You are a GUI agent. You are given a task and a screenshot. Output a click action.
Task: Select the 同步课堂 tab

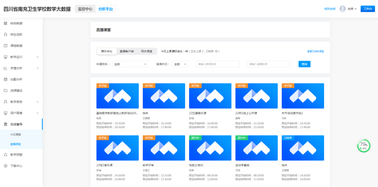tap(147, 51)
